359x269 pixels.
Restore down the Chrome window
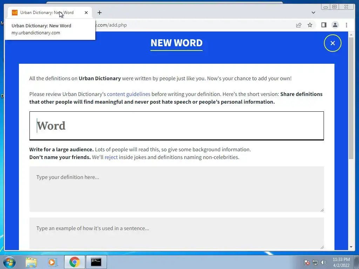[x=334, y=7]
